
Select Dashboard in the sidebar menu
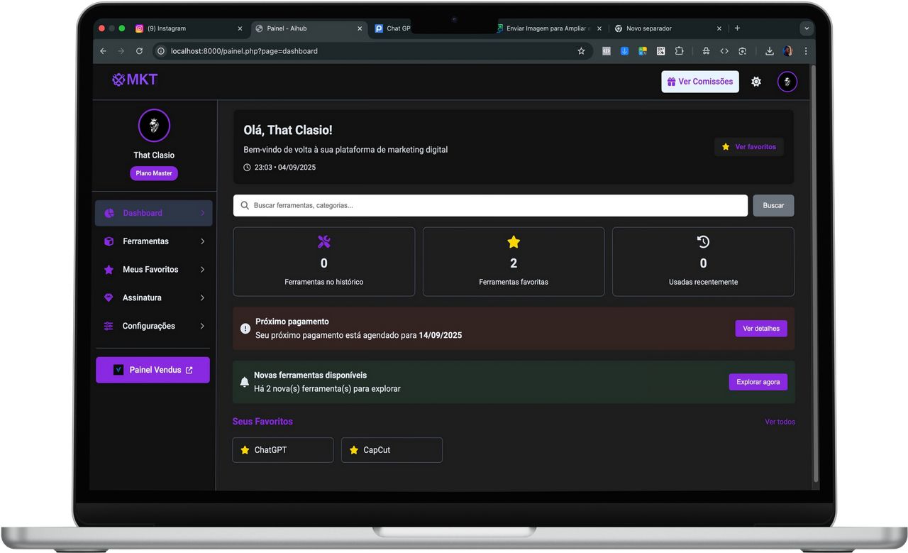pyautogui.click(x=142, y=212)
